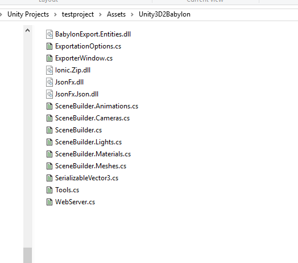This screenshot has width=298, height=263.
Task: Navigate to the Assets breadcrumb folder
Action: coord(116,14)
